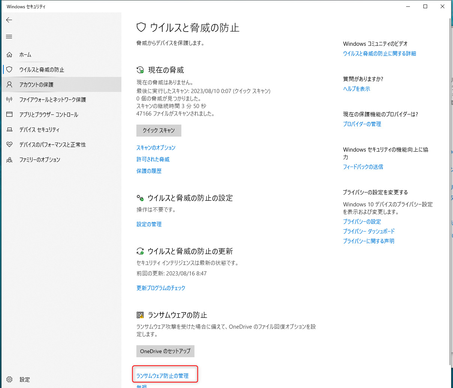The width and height of the screenshot is (453, 388).
Task: Open ランサムウェア防止の管理 link
Action: [163, 376]
